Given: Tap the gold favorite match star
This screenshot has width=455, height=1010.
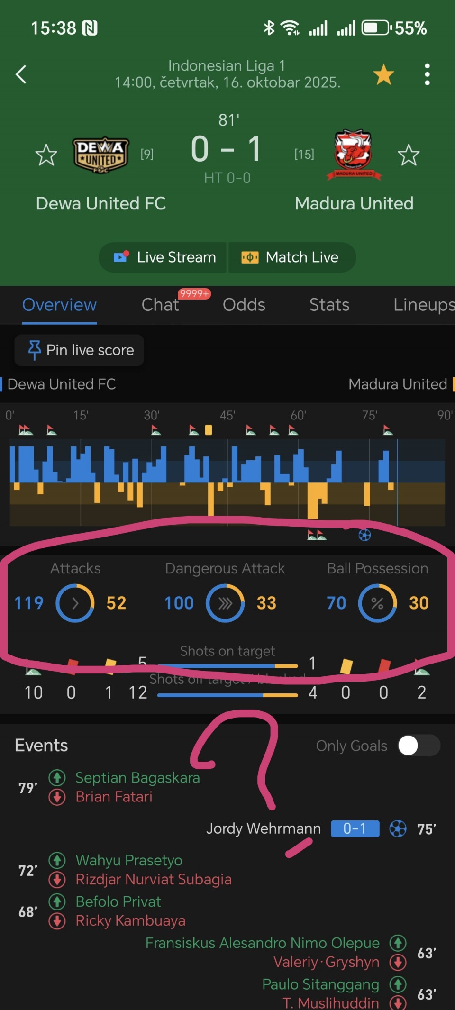Looking at the screenshot, I should point(383,75).
